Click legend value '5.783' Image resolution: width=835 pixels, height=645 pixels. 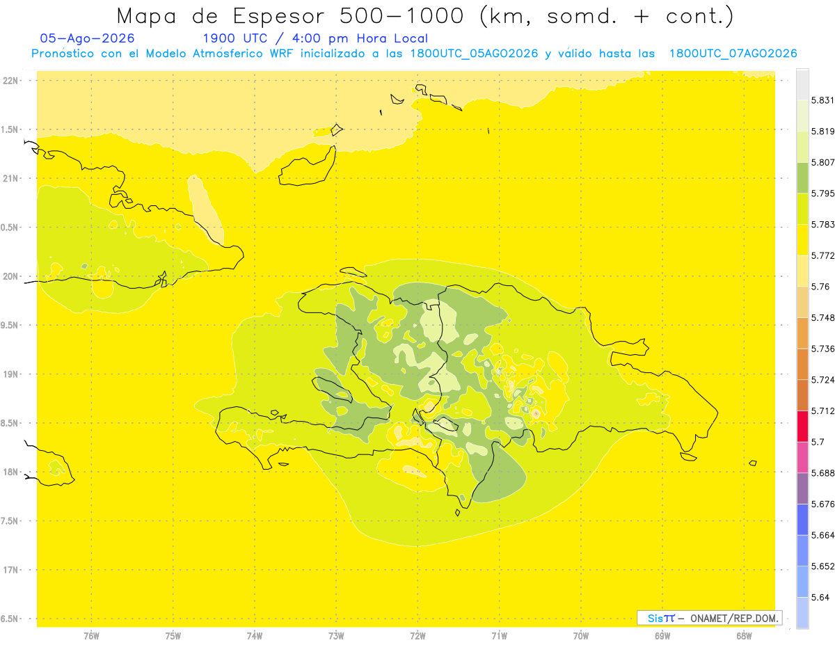click(x=823, y=224)
